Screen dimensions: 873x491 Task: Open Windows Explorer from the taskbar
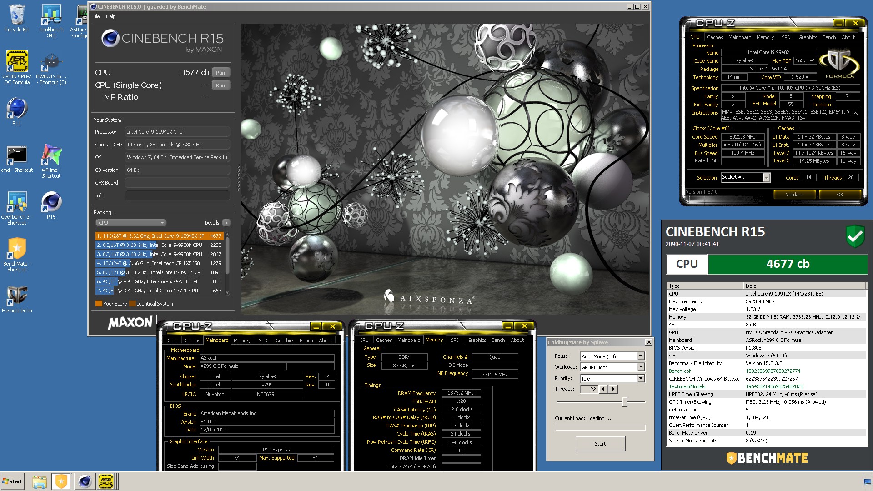40,481
